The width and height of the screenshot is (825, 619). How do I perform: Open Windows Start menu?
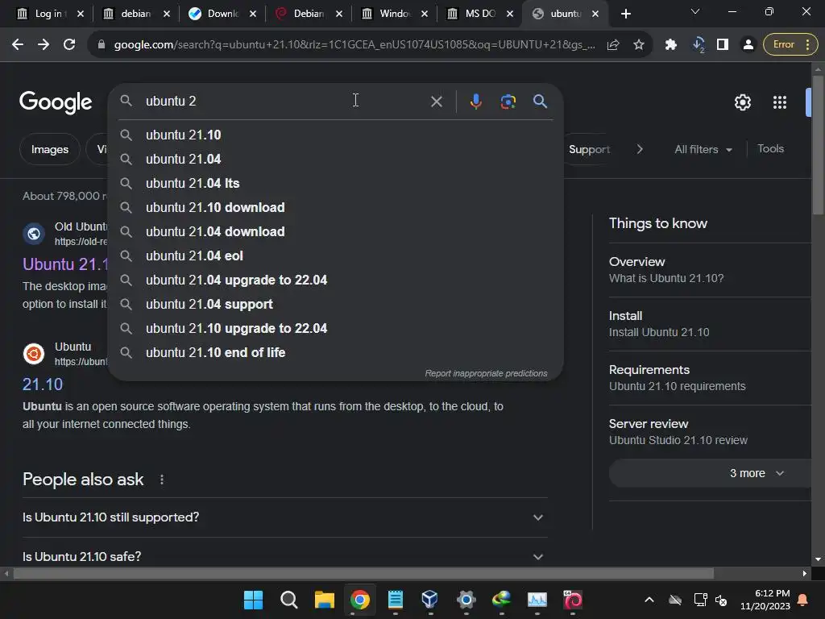(253, 600)
